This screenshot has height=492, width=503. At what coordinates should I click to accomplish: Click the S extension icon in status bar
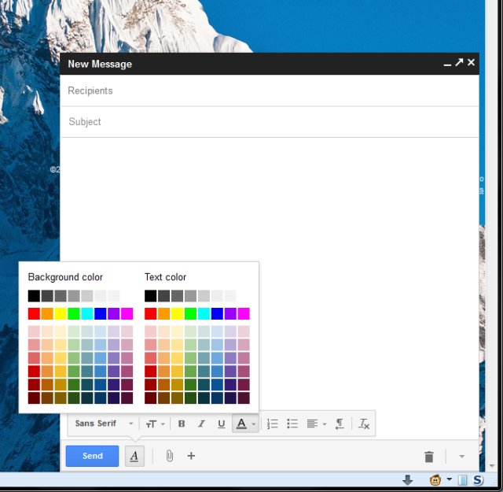click(x=478, y=480)
